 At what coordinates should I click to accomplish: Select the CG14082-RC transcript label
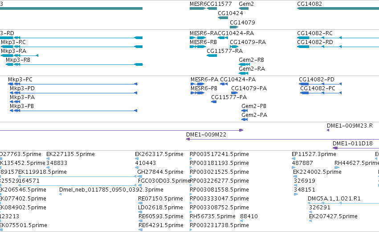coord(315,33)
